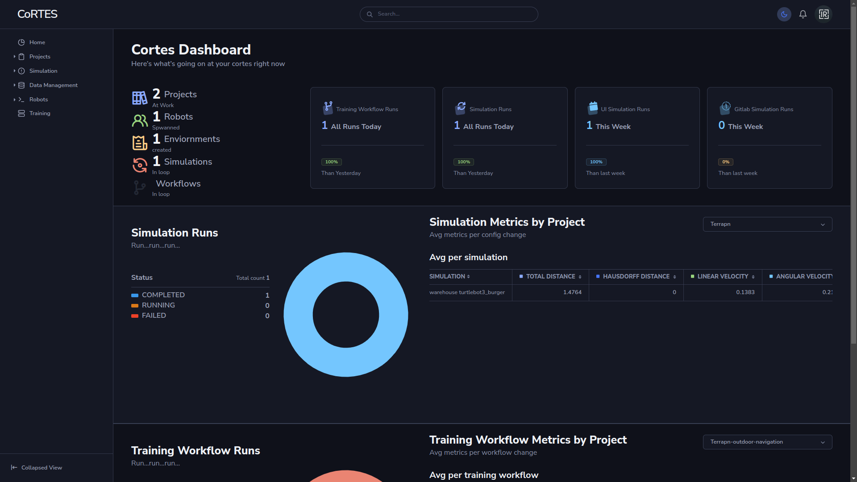Click the Simulation Runs card icon

[x=461, y=108]
